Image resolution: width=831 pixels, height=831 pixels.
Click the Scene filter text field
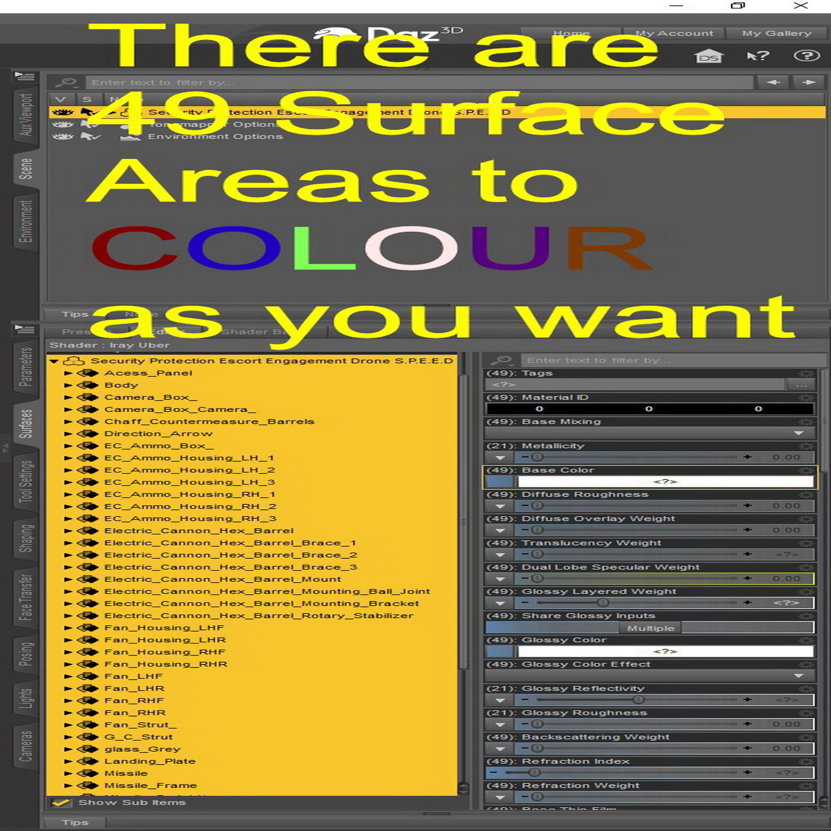coord(420,83)
